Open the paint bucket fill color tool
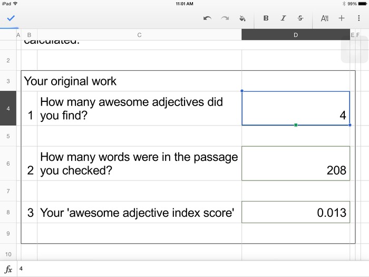This screenshot has width=369, height=277. (x=242, y=18)
